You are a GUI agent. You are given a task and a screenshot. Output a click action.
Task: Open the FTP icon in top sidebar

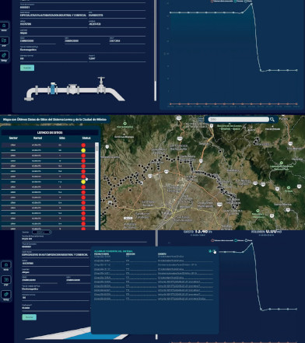coord(5,40)
